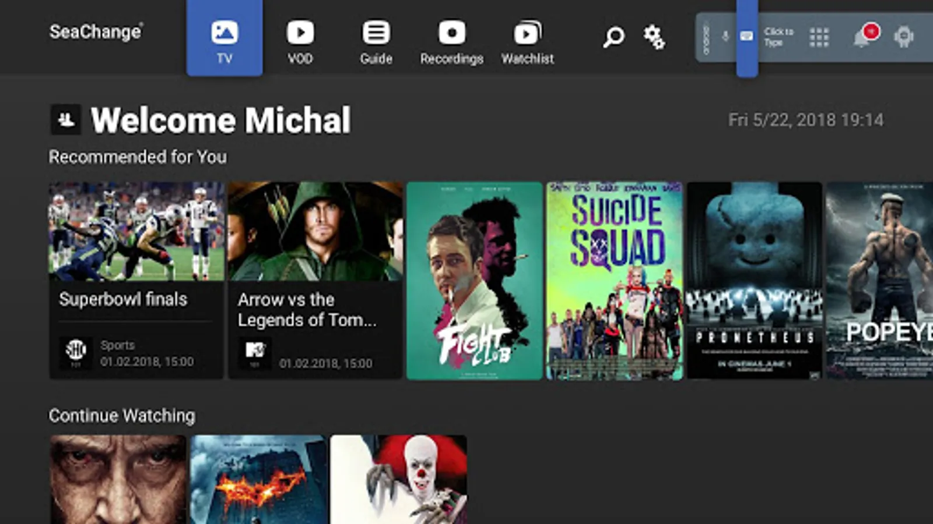933x524 pixels.
Task: Click the 'Superbowl finals' title
Action: pyautogui.click(x=123, y=299)
